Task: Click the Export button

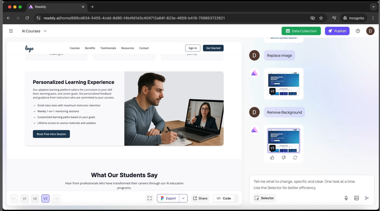Action: click(168, 198)
